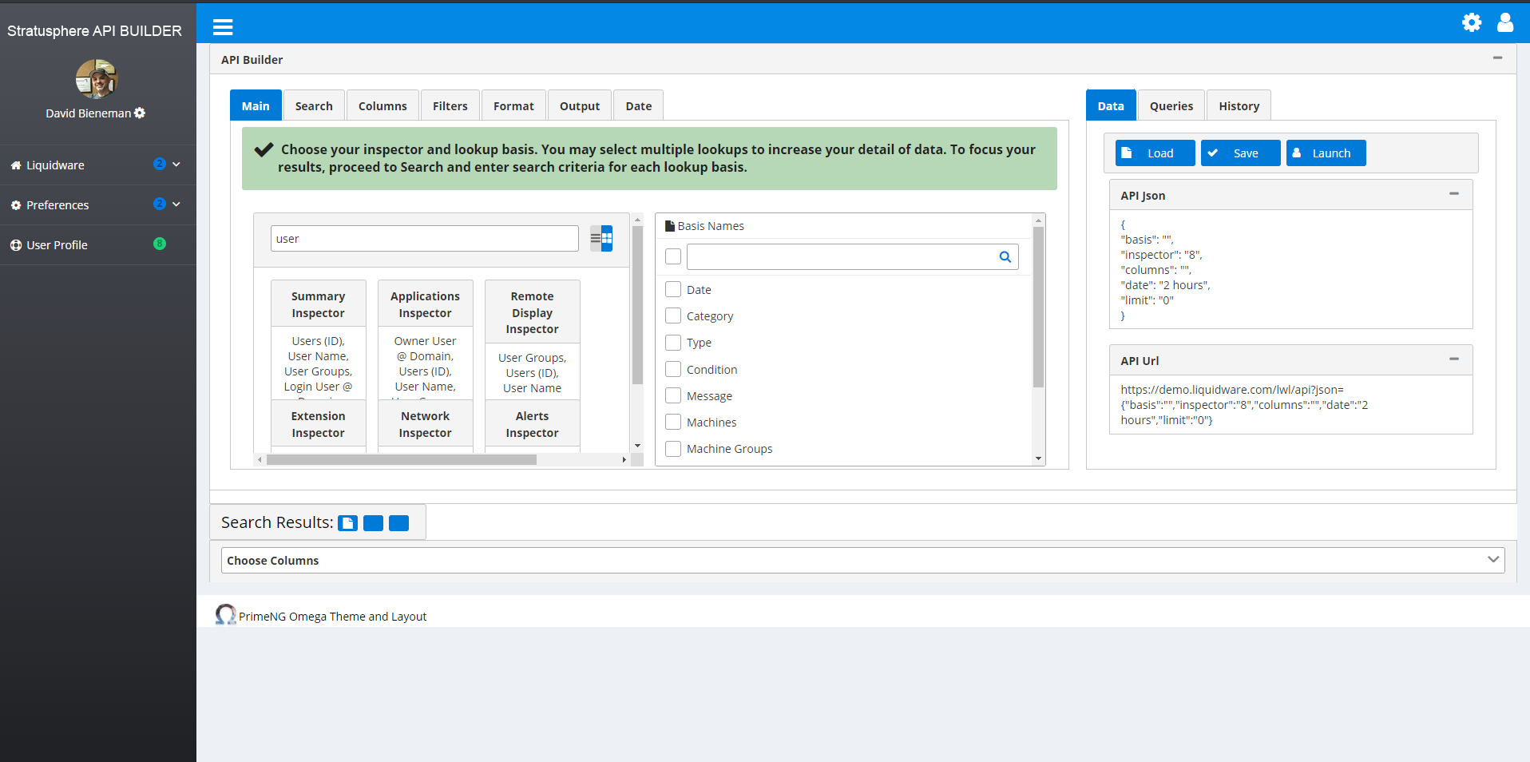Switch inspector list to list view

click(x=596, y=239)
